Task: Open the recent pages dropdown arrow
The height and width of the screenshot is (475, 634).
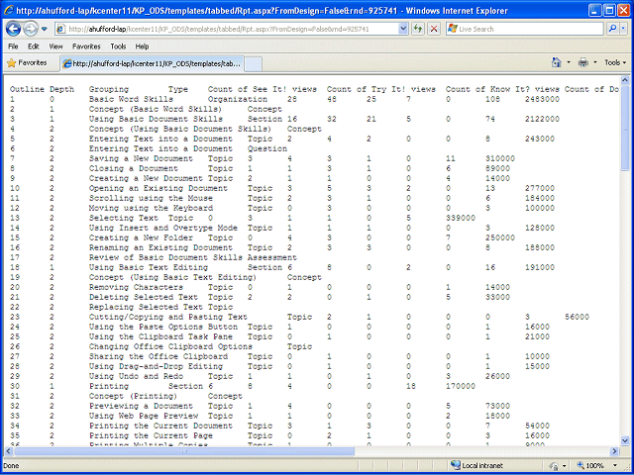Action: click(x=45, y=29)
